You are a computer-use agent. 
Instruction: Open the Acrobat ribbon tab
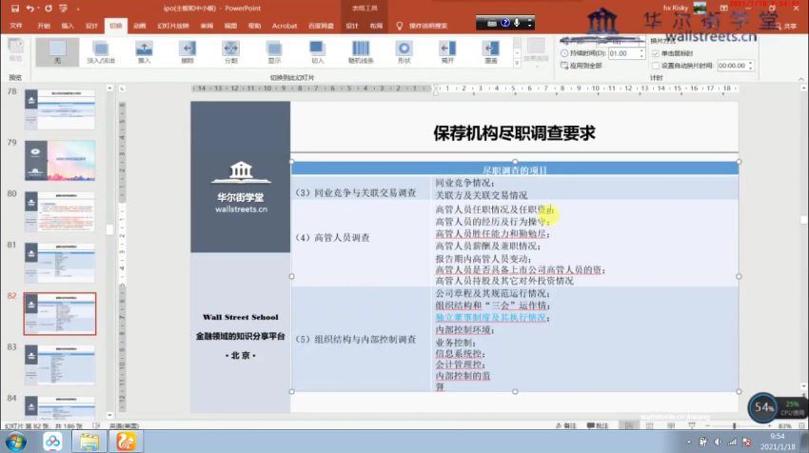click(285, 26)
